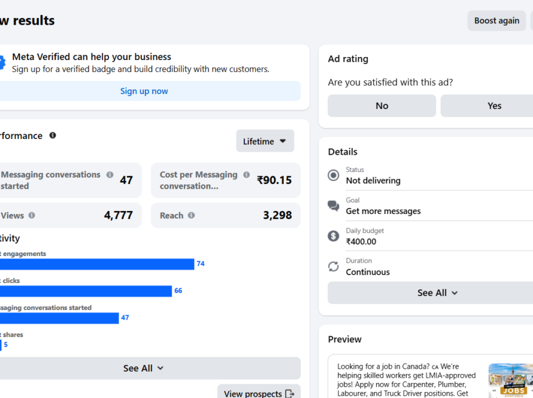Open the Lifetime date range dropdown
Screen dimensions: 533x398
tap(265, 141)
